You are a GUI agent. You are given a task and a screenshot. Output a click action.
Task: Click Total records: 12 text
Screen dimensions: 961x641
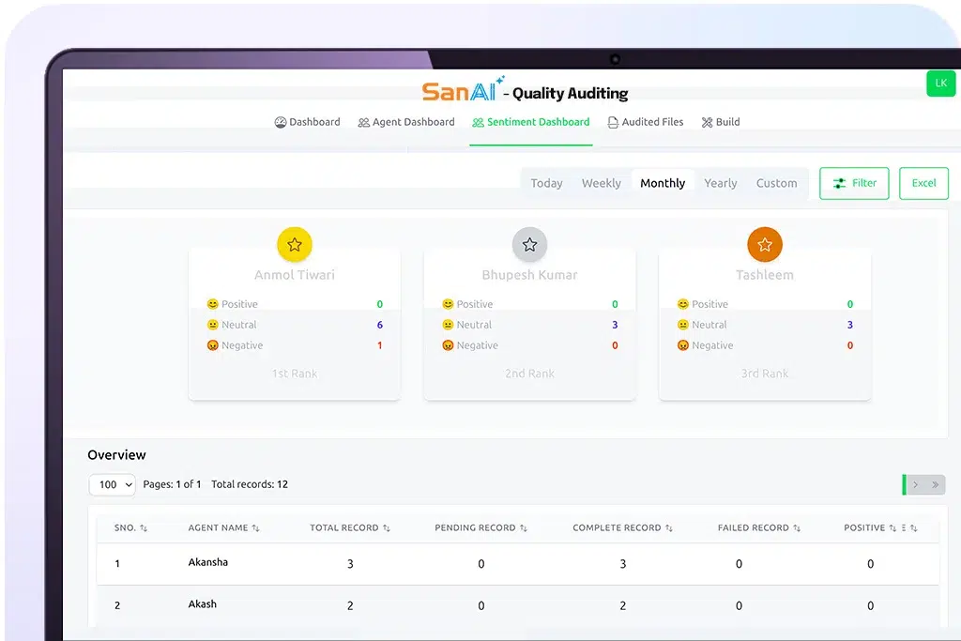tap(250, 484)
